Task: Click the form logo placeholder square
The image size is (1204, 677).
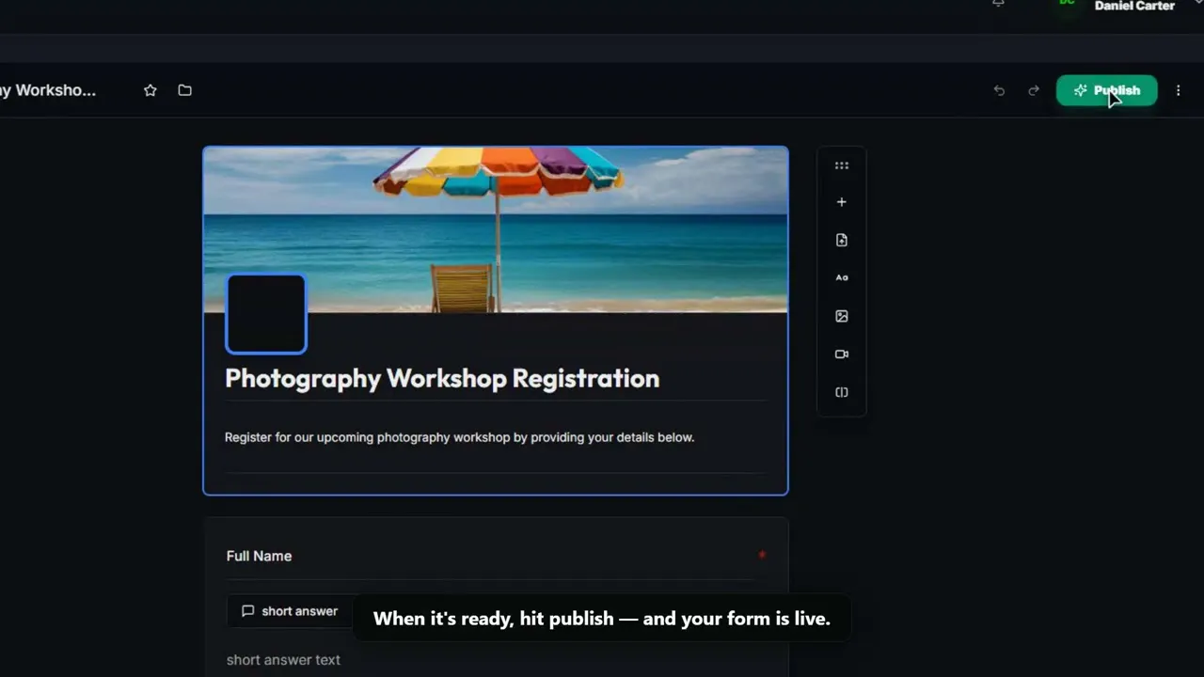Action: coord(266,314)
